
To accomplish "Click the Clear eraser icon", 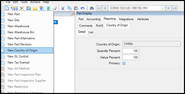I will point(55,8).
